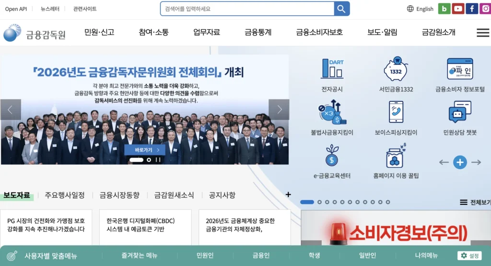
Task: Select 즐겨찾는 메뉴 in bottom bar
Action: coord(140,255)
